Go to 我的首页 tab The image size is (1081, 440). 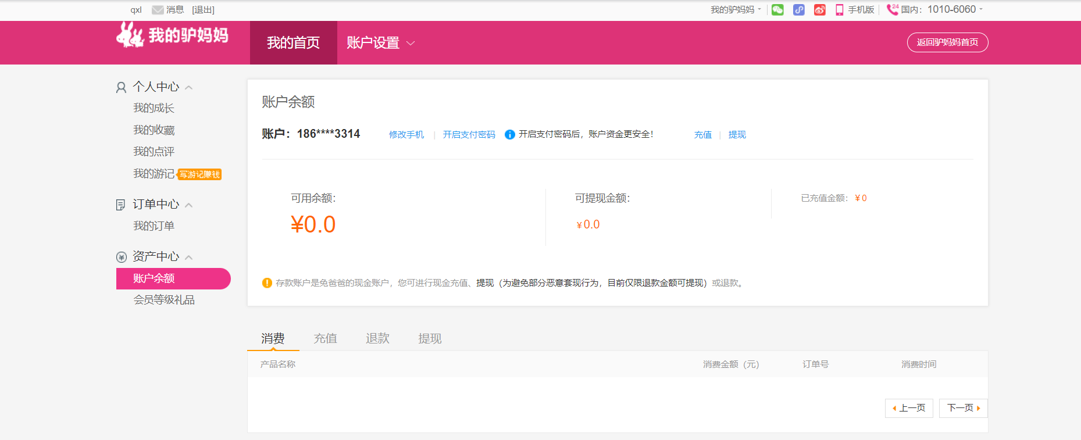click(294, 43)
